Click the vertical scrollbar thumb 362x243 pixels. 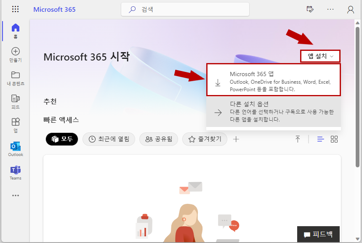tap(357, 97)
